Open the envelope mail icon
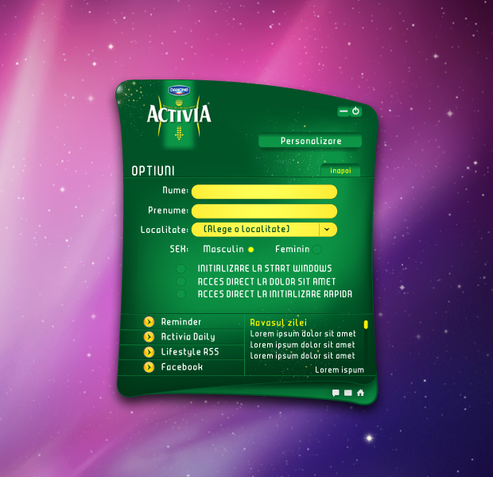493x477 pixels. point(347,393)
